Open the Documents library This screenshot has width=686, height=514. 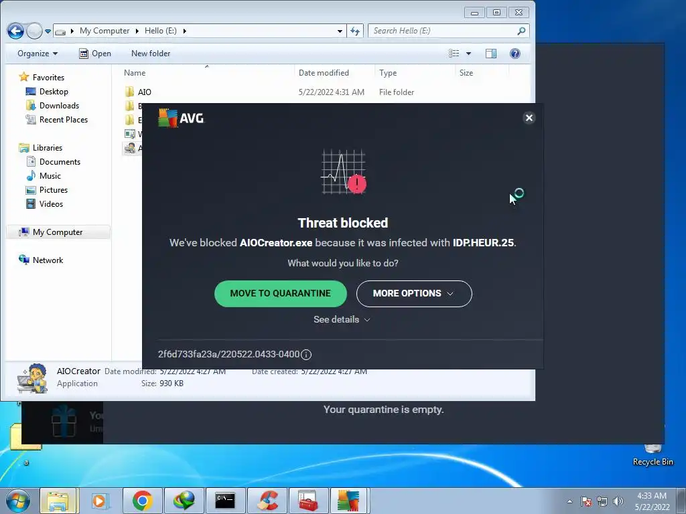(54, 162)
